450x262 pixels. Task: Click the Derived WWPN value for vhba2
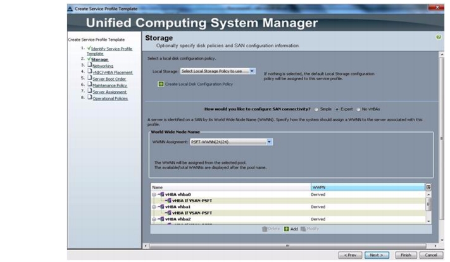(318, 219)
